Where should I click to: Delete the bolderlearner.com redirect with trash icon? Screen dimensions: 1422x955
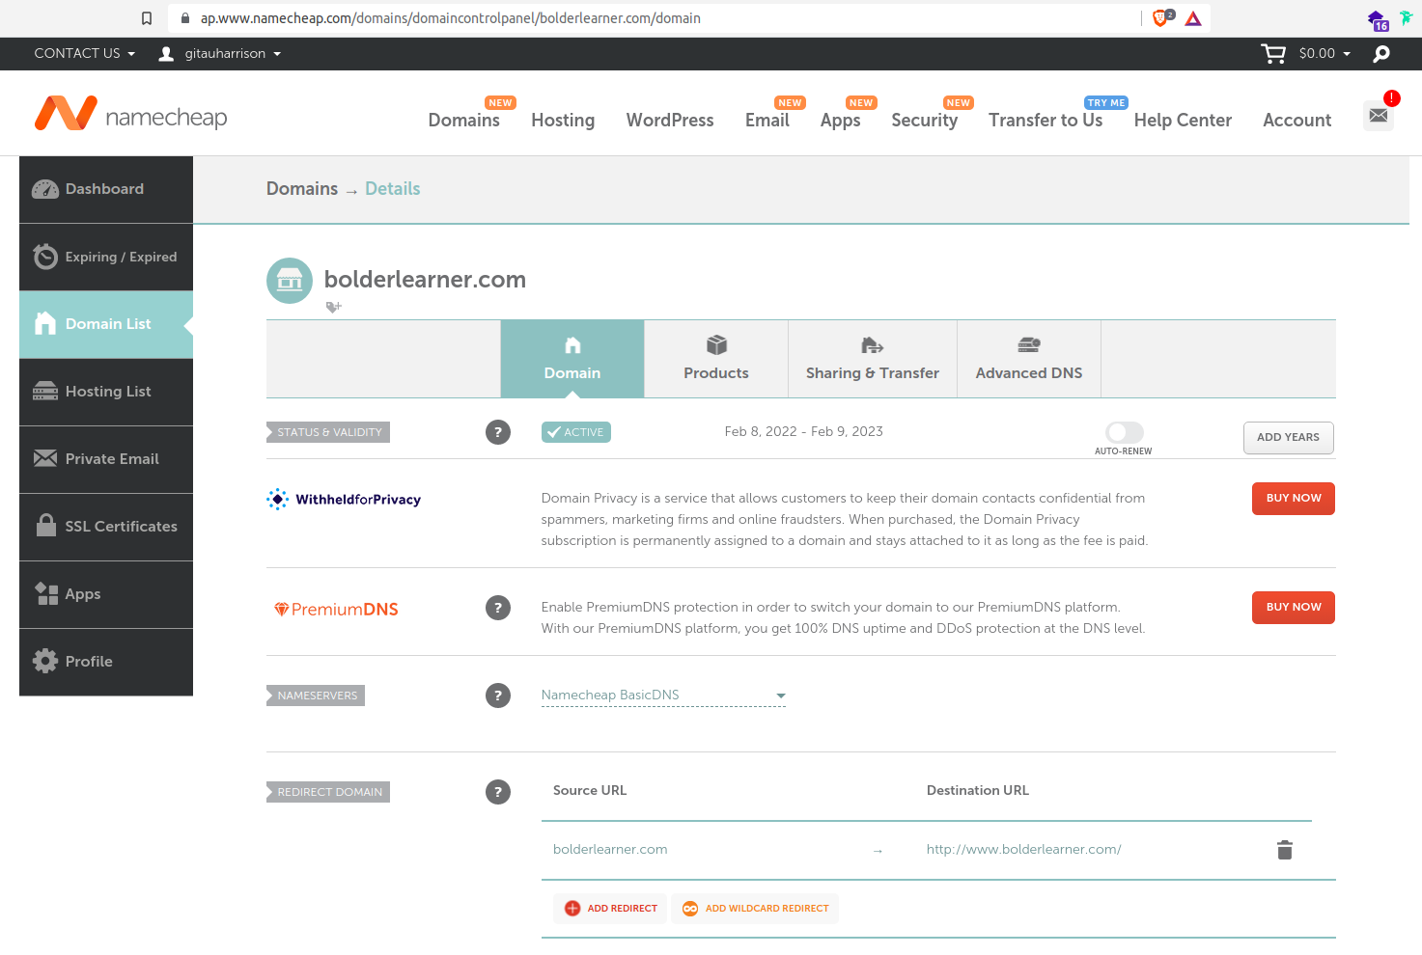pyautogui.click(x=1285, y=850)
